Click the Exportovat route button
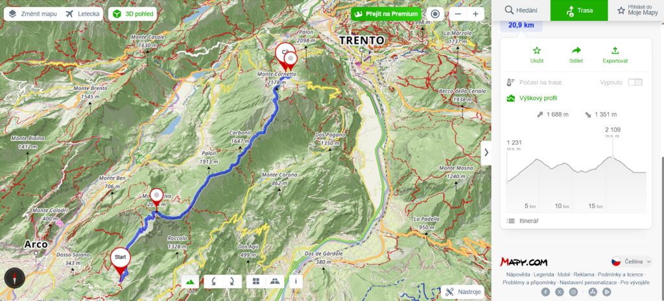Screen dimensions: 664x301 615,56
